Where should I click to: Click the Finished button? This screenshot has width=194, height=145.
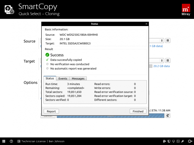pos(138,111)
